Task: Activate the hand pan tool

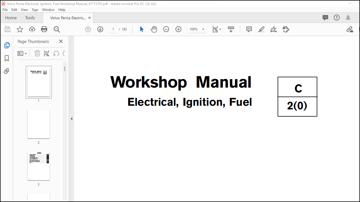Action: click(x=154, y=29)
